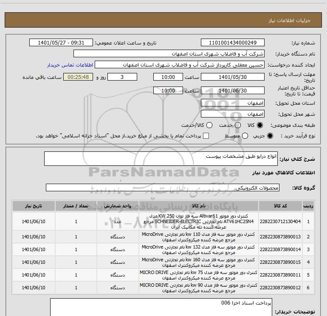Click product code 2282230873890012
Screen dimensions: 327x316
pos(280,288)
